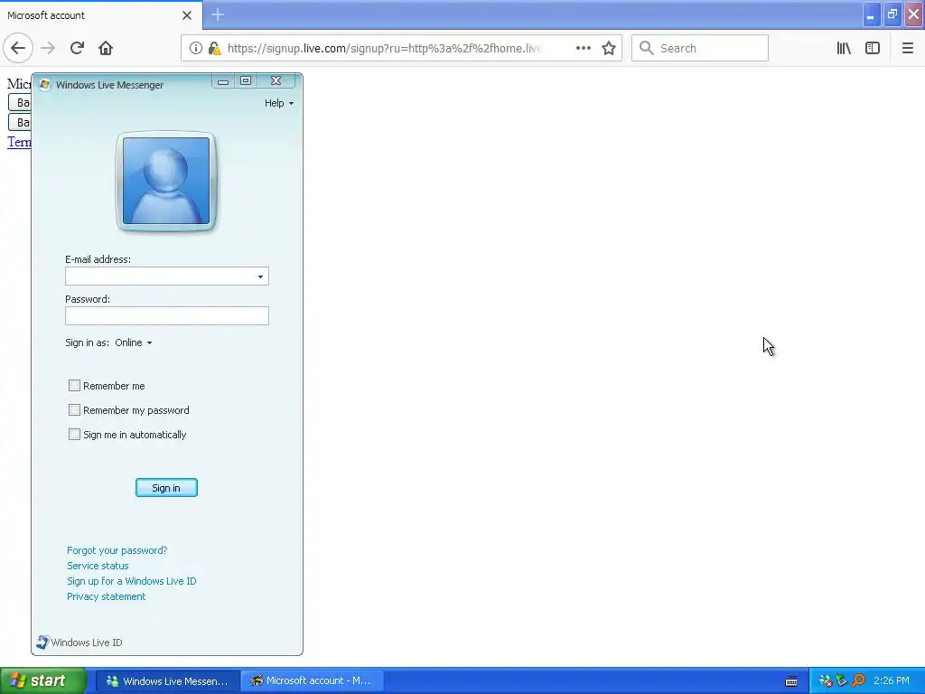Close the Windows Live Messenger window

(276, 80)
